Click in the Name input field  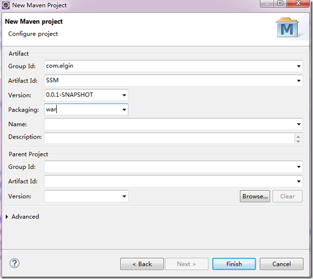coord(170,124)
